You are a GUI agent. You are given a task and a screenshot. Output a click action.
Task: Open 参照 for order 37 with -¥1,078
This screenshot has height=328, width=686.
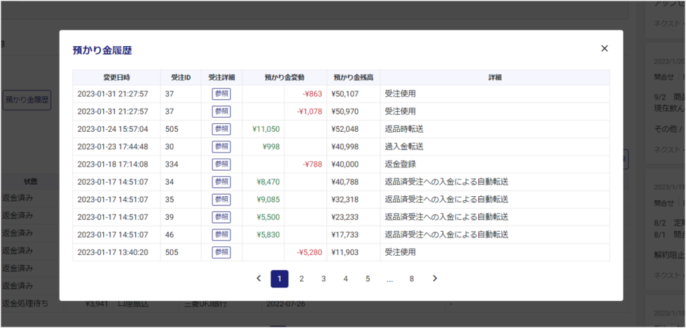coord(221,111)
